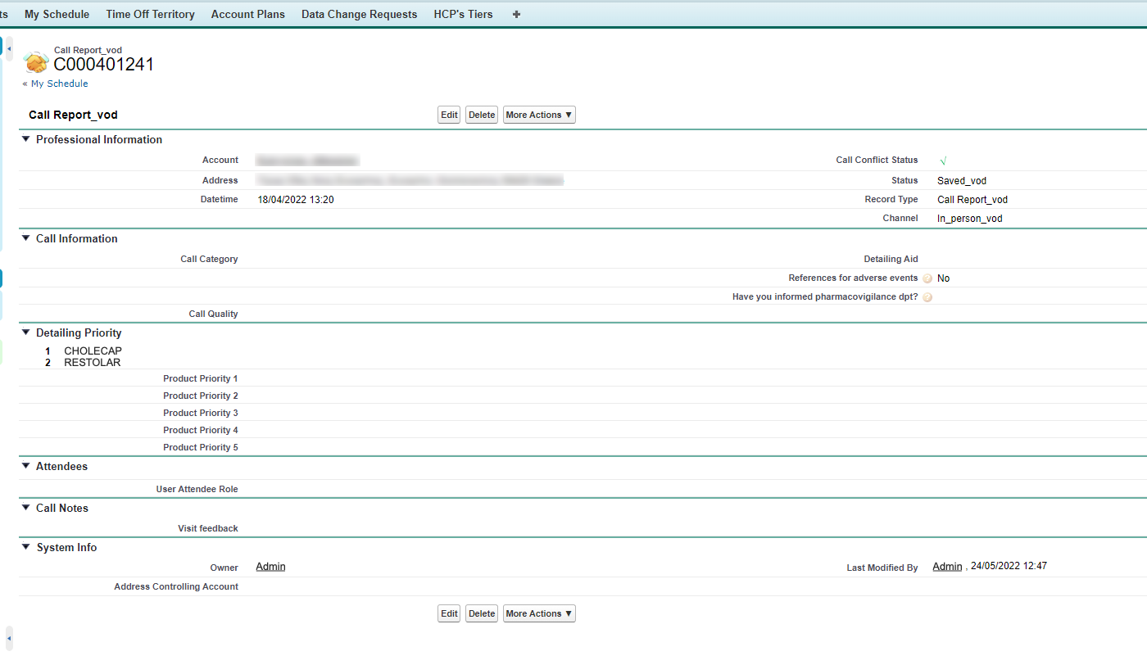Image resolution: width=1147 pixels, height=665 pixels.
Task: Click help icon beside References for adverse events
Action: click(927, 278)
